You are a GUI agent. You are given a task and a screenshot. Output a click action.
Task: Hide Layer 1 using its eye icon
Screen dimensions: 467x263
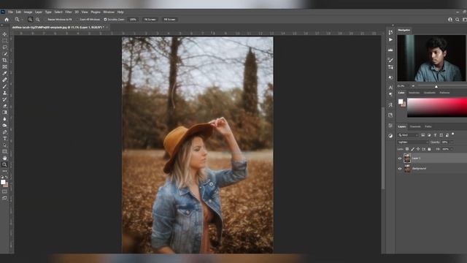[x=400, y=159]
